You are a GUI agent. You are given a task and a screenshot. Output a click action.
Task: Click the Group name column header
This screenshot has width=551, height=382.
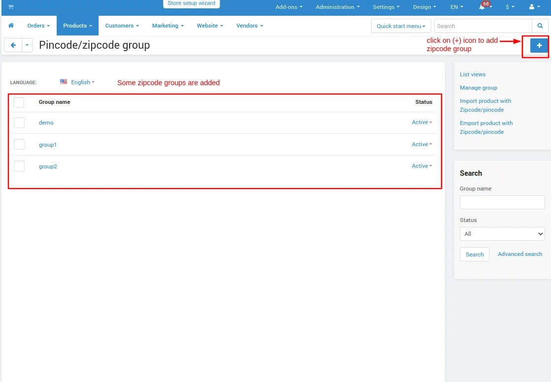point(55,102)
